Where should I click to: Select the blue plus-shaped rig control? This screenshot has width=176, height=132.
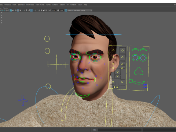pos(23,100)
